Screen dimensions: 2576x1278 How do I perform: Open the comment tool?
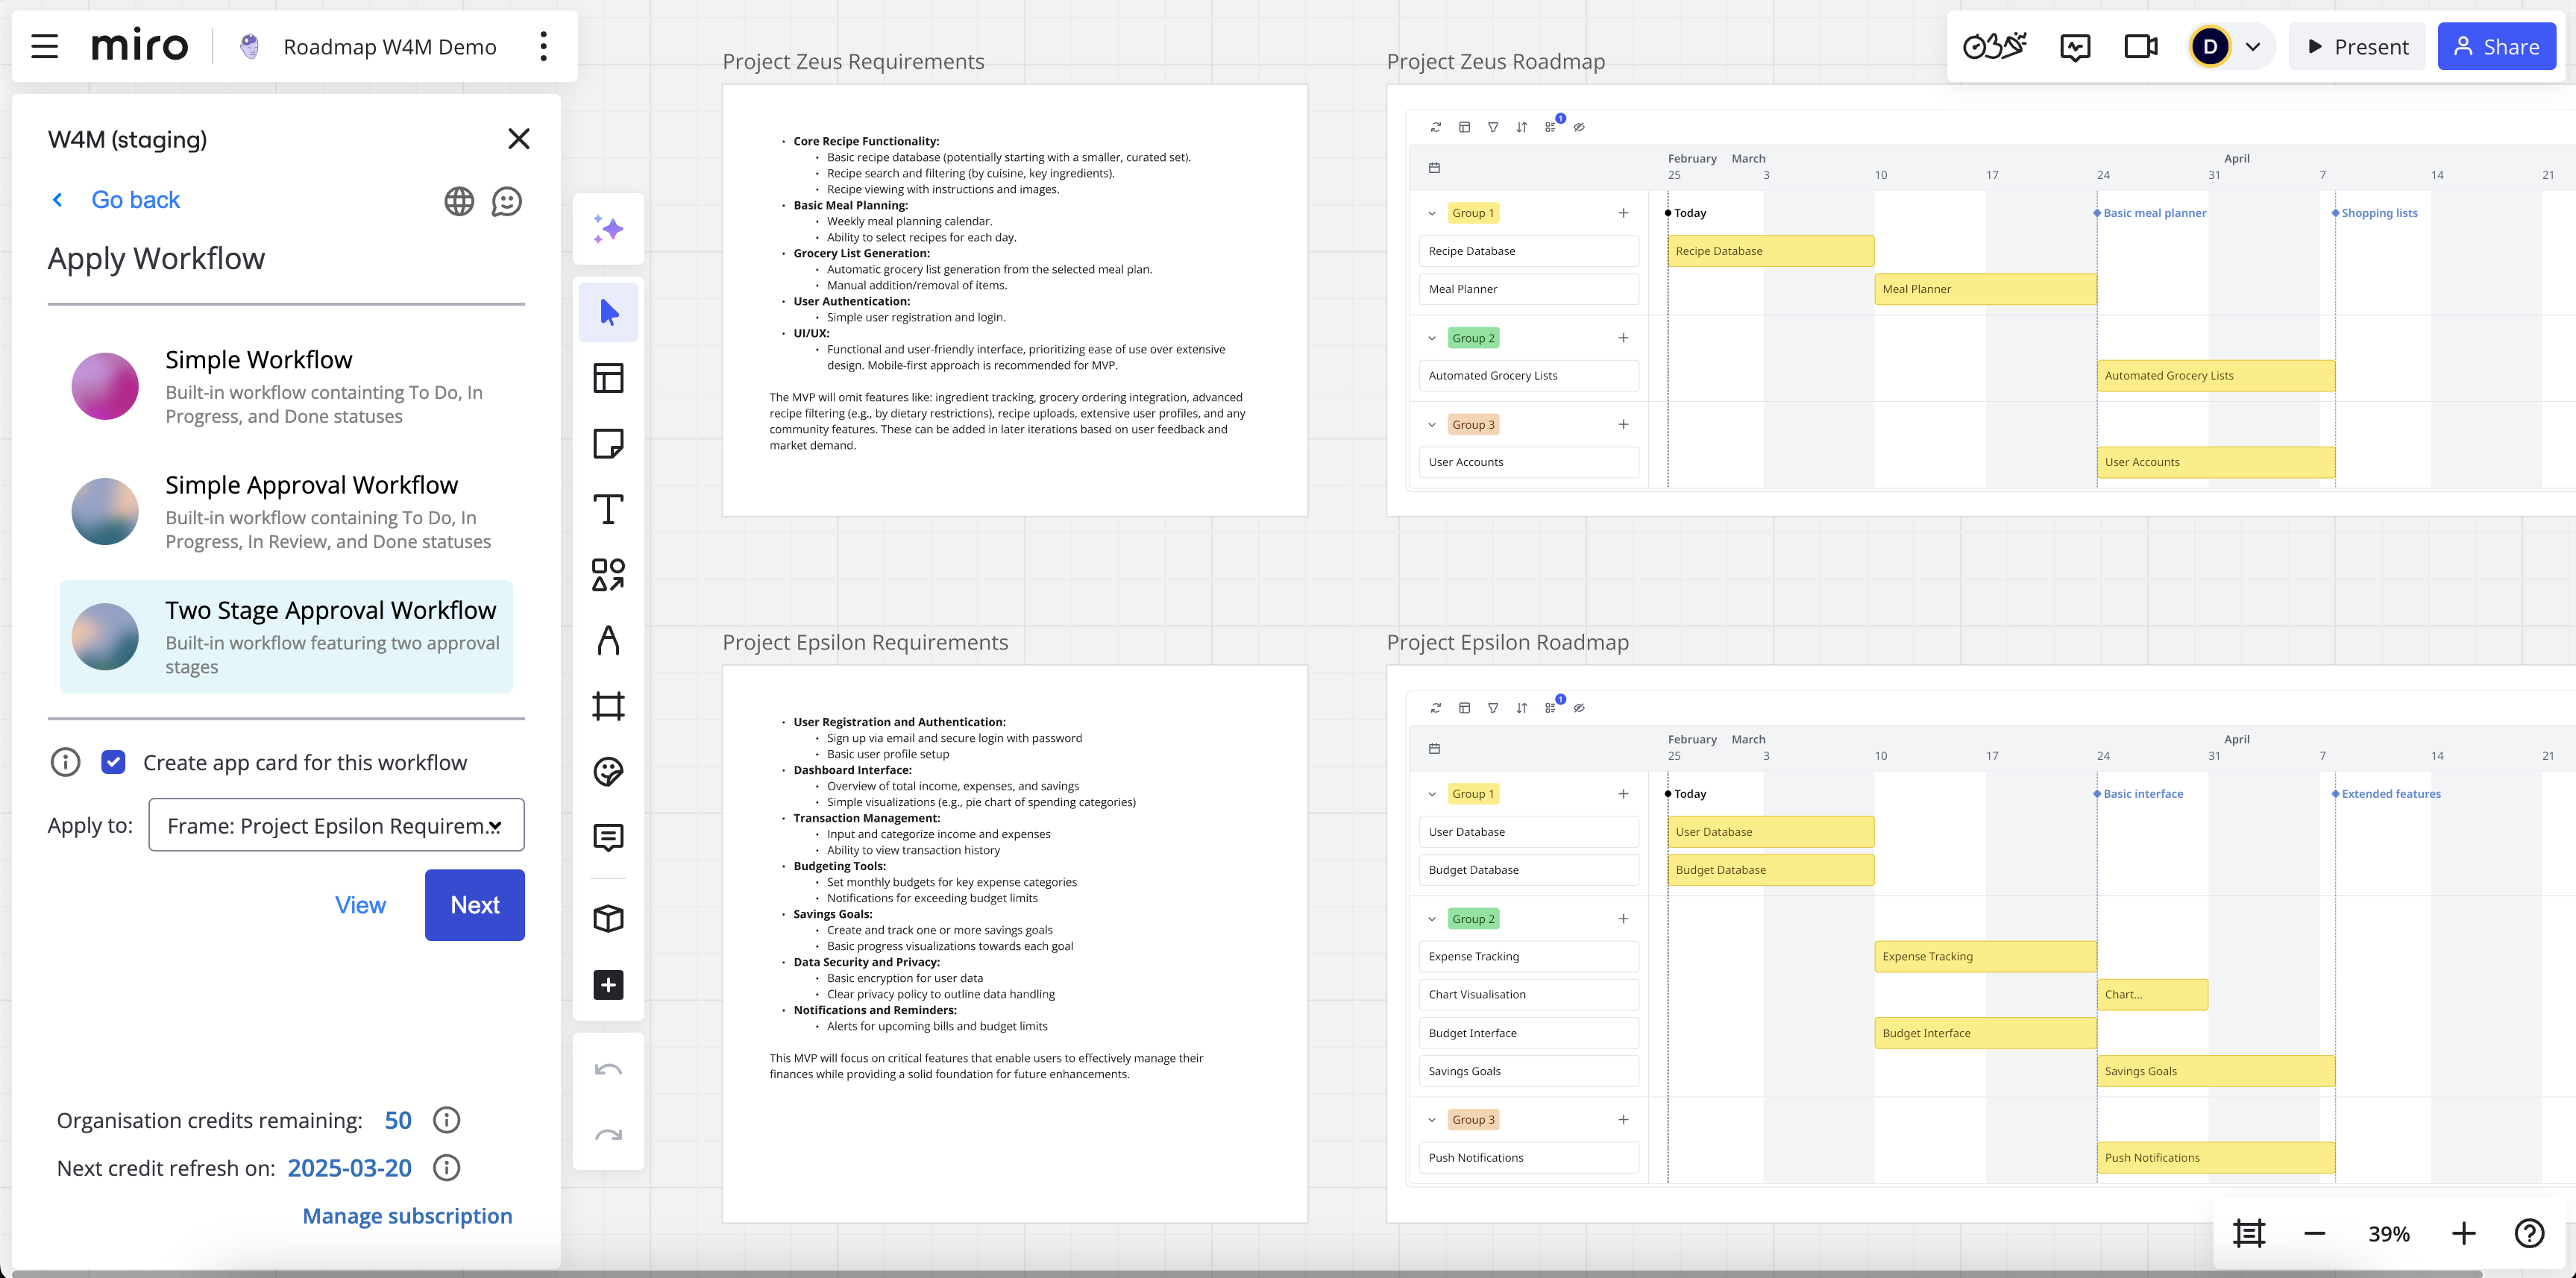tap(608, 837)
